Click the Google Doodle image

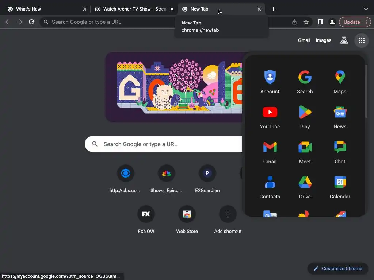coord(174,87)
